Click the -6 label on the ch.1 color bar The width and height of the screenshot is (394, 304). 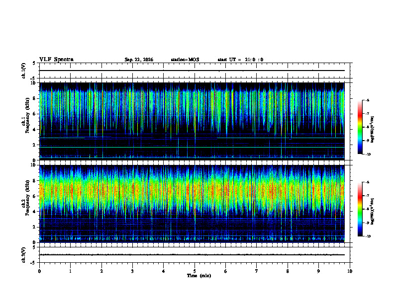pyautogui.click(x=367, y=100)
